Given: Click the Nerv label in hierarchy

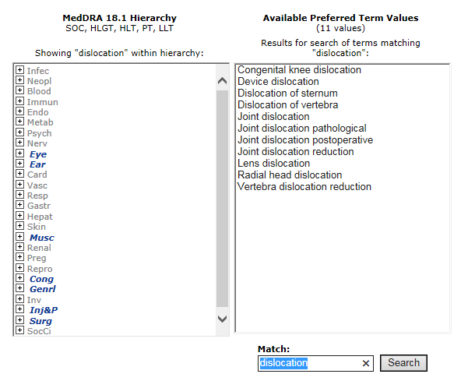Looking at the screenshot, I should click(37, 143).
